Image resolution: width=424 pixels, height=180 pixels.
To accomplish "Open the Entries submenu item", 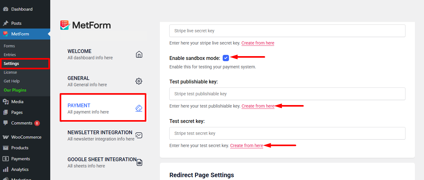I will (x=10, y=55).
